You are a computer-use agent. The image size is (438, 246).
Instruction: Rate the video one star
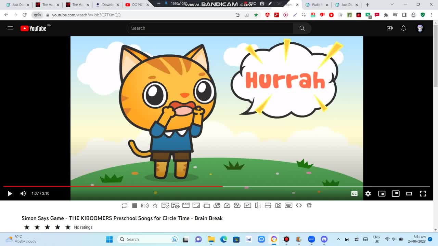27,227
